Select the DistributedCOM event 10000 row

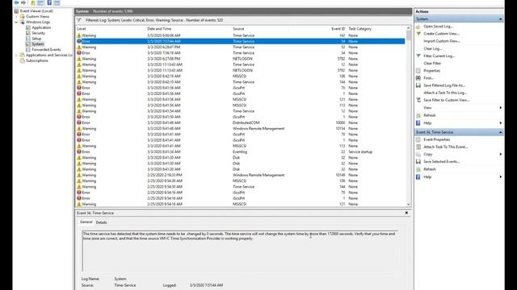tap(241, 122)
